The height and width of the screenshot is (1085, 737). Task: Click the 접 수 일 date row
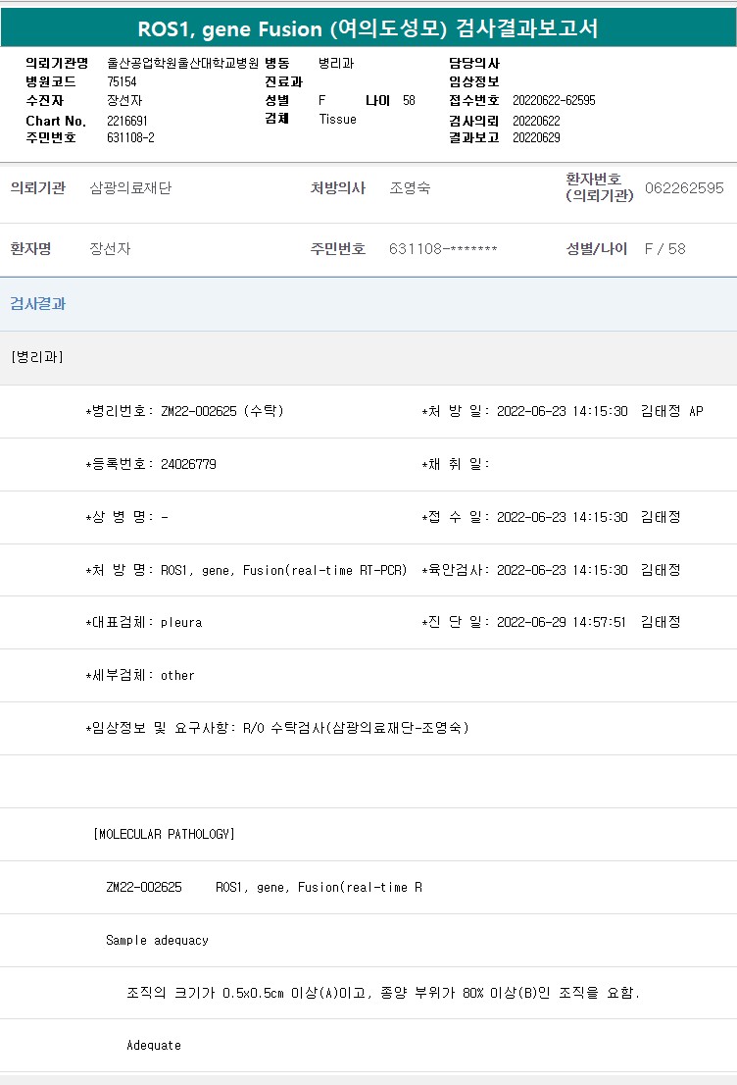point(551,517)
